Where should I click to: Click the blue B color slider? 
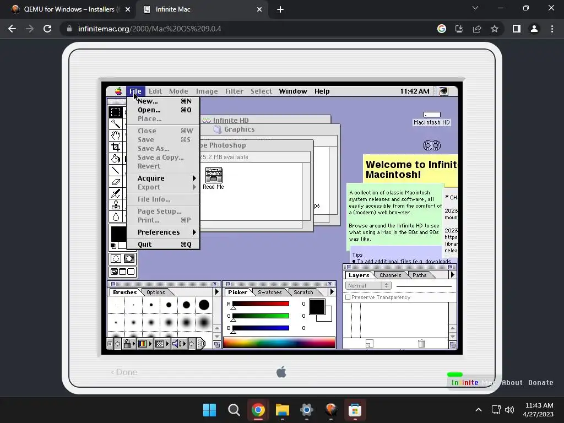click(x=261, y=328)
